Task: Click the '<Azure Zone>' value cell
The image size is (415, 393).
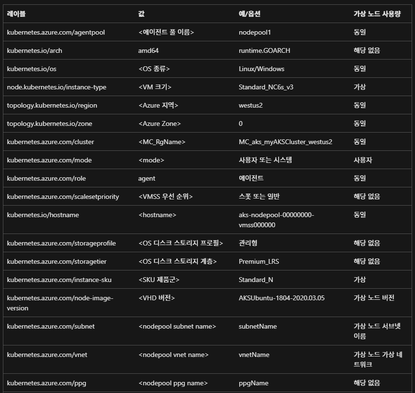Action: click(x=159, y=123)
